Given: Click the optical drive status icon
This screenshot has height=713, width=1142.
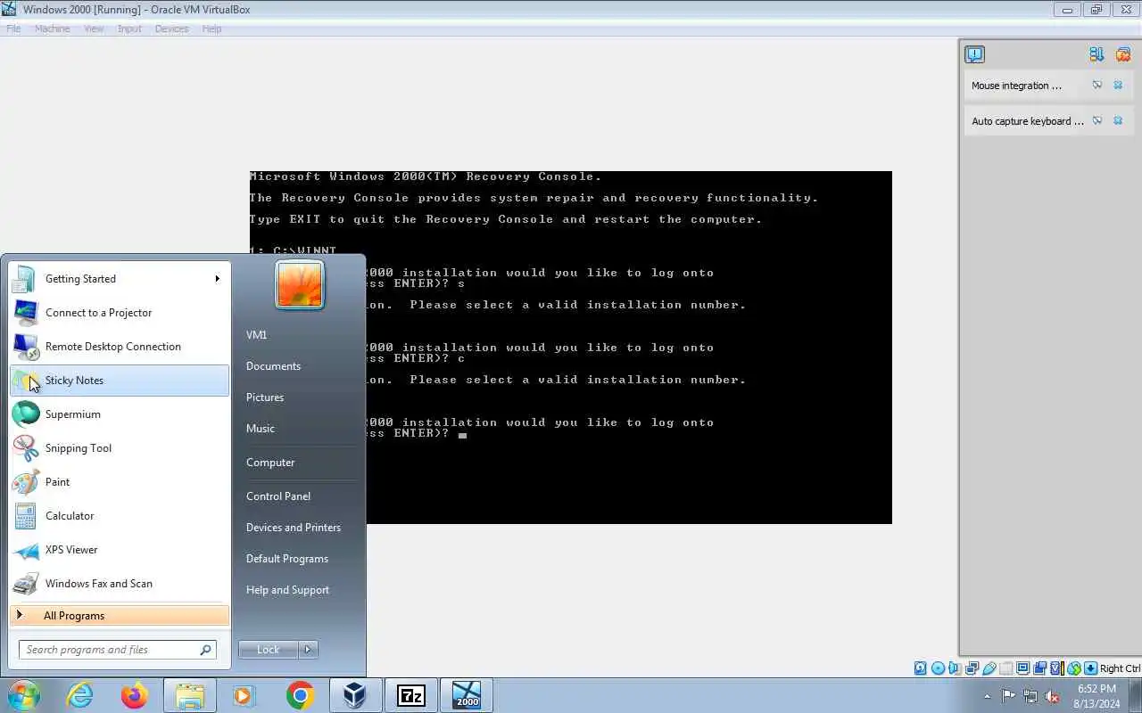Looking at the screenshot, I should point(938,668).
